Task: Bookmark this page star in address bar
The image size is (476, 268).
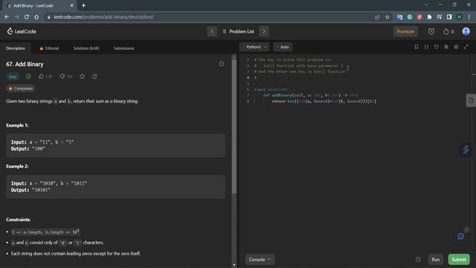Action: 387,17
